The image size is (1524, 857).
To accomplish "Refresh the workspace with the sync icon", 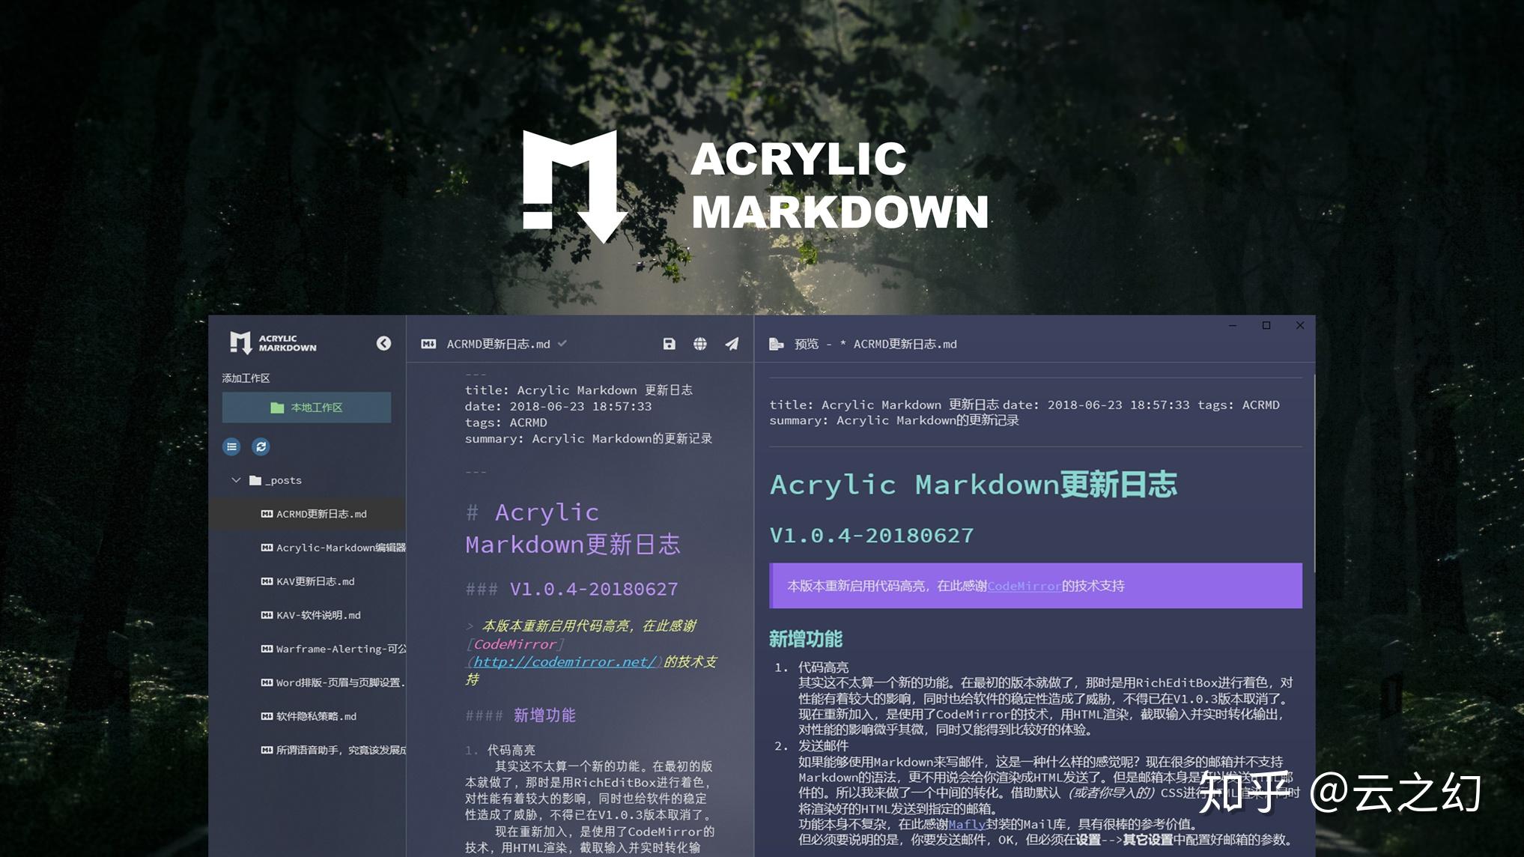I will tap(261, 446).
